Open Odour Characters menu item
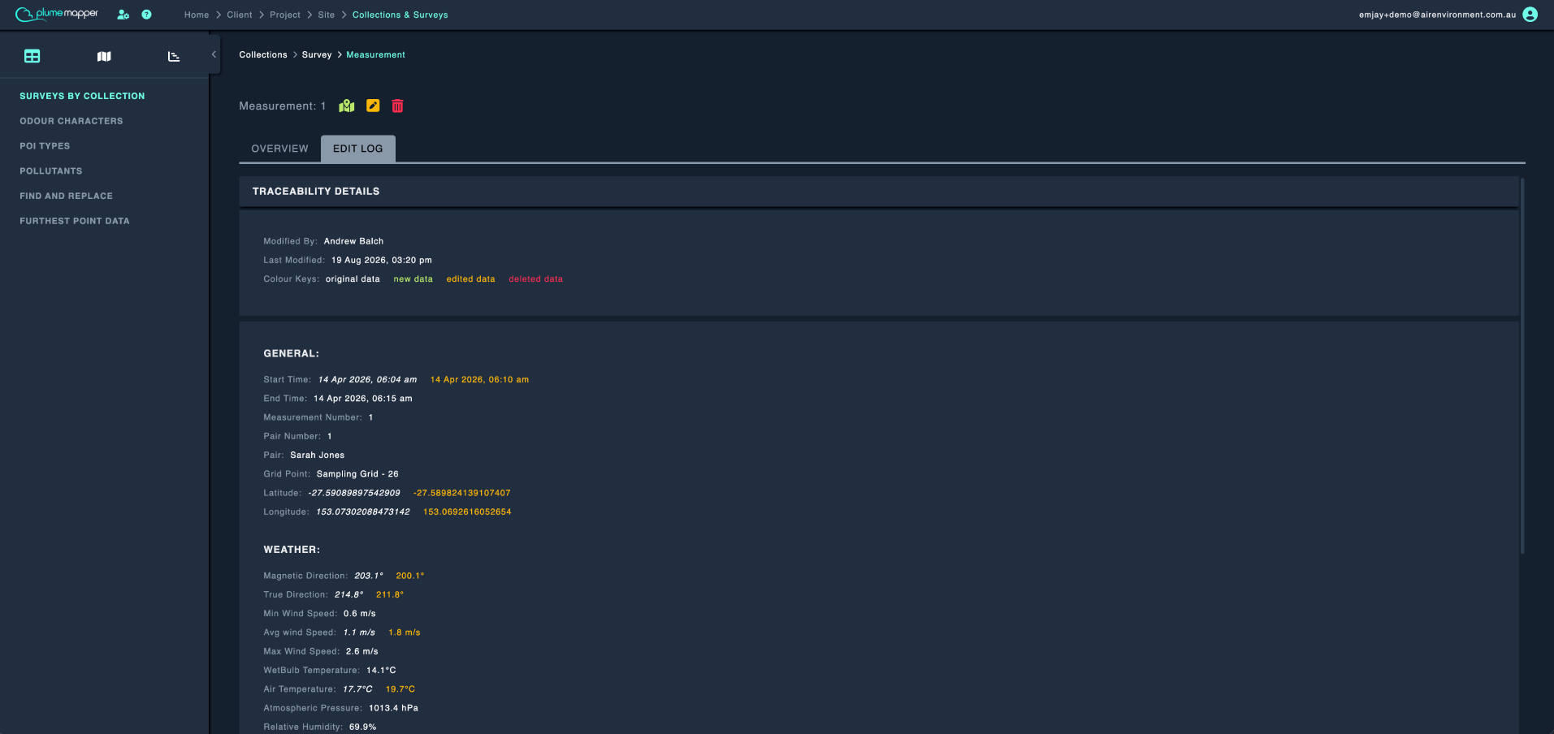Screen dimensions: 1554x734 (71, 121)
